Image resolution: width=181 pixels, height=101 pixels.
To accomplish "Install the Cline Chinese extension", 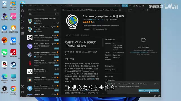I will pyautogui.click(x=57, y=40).
